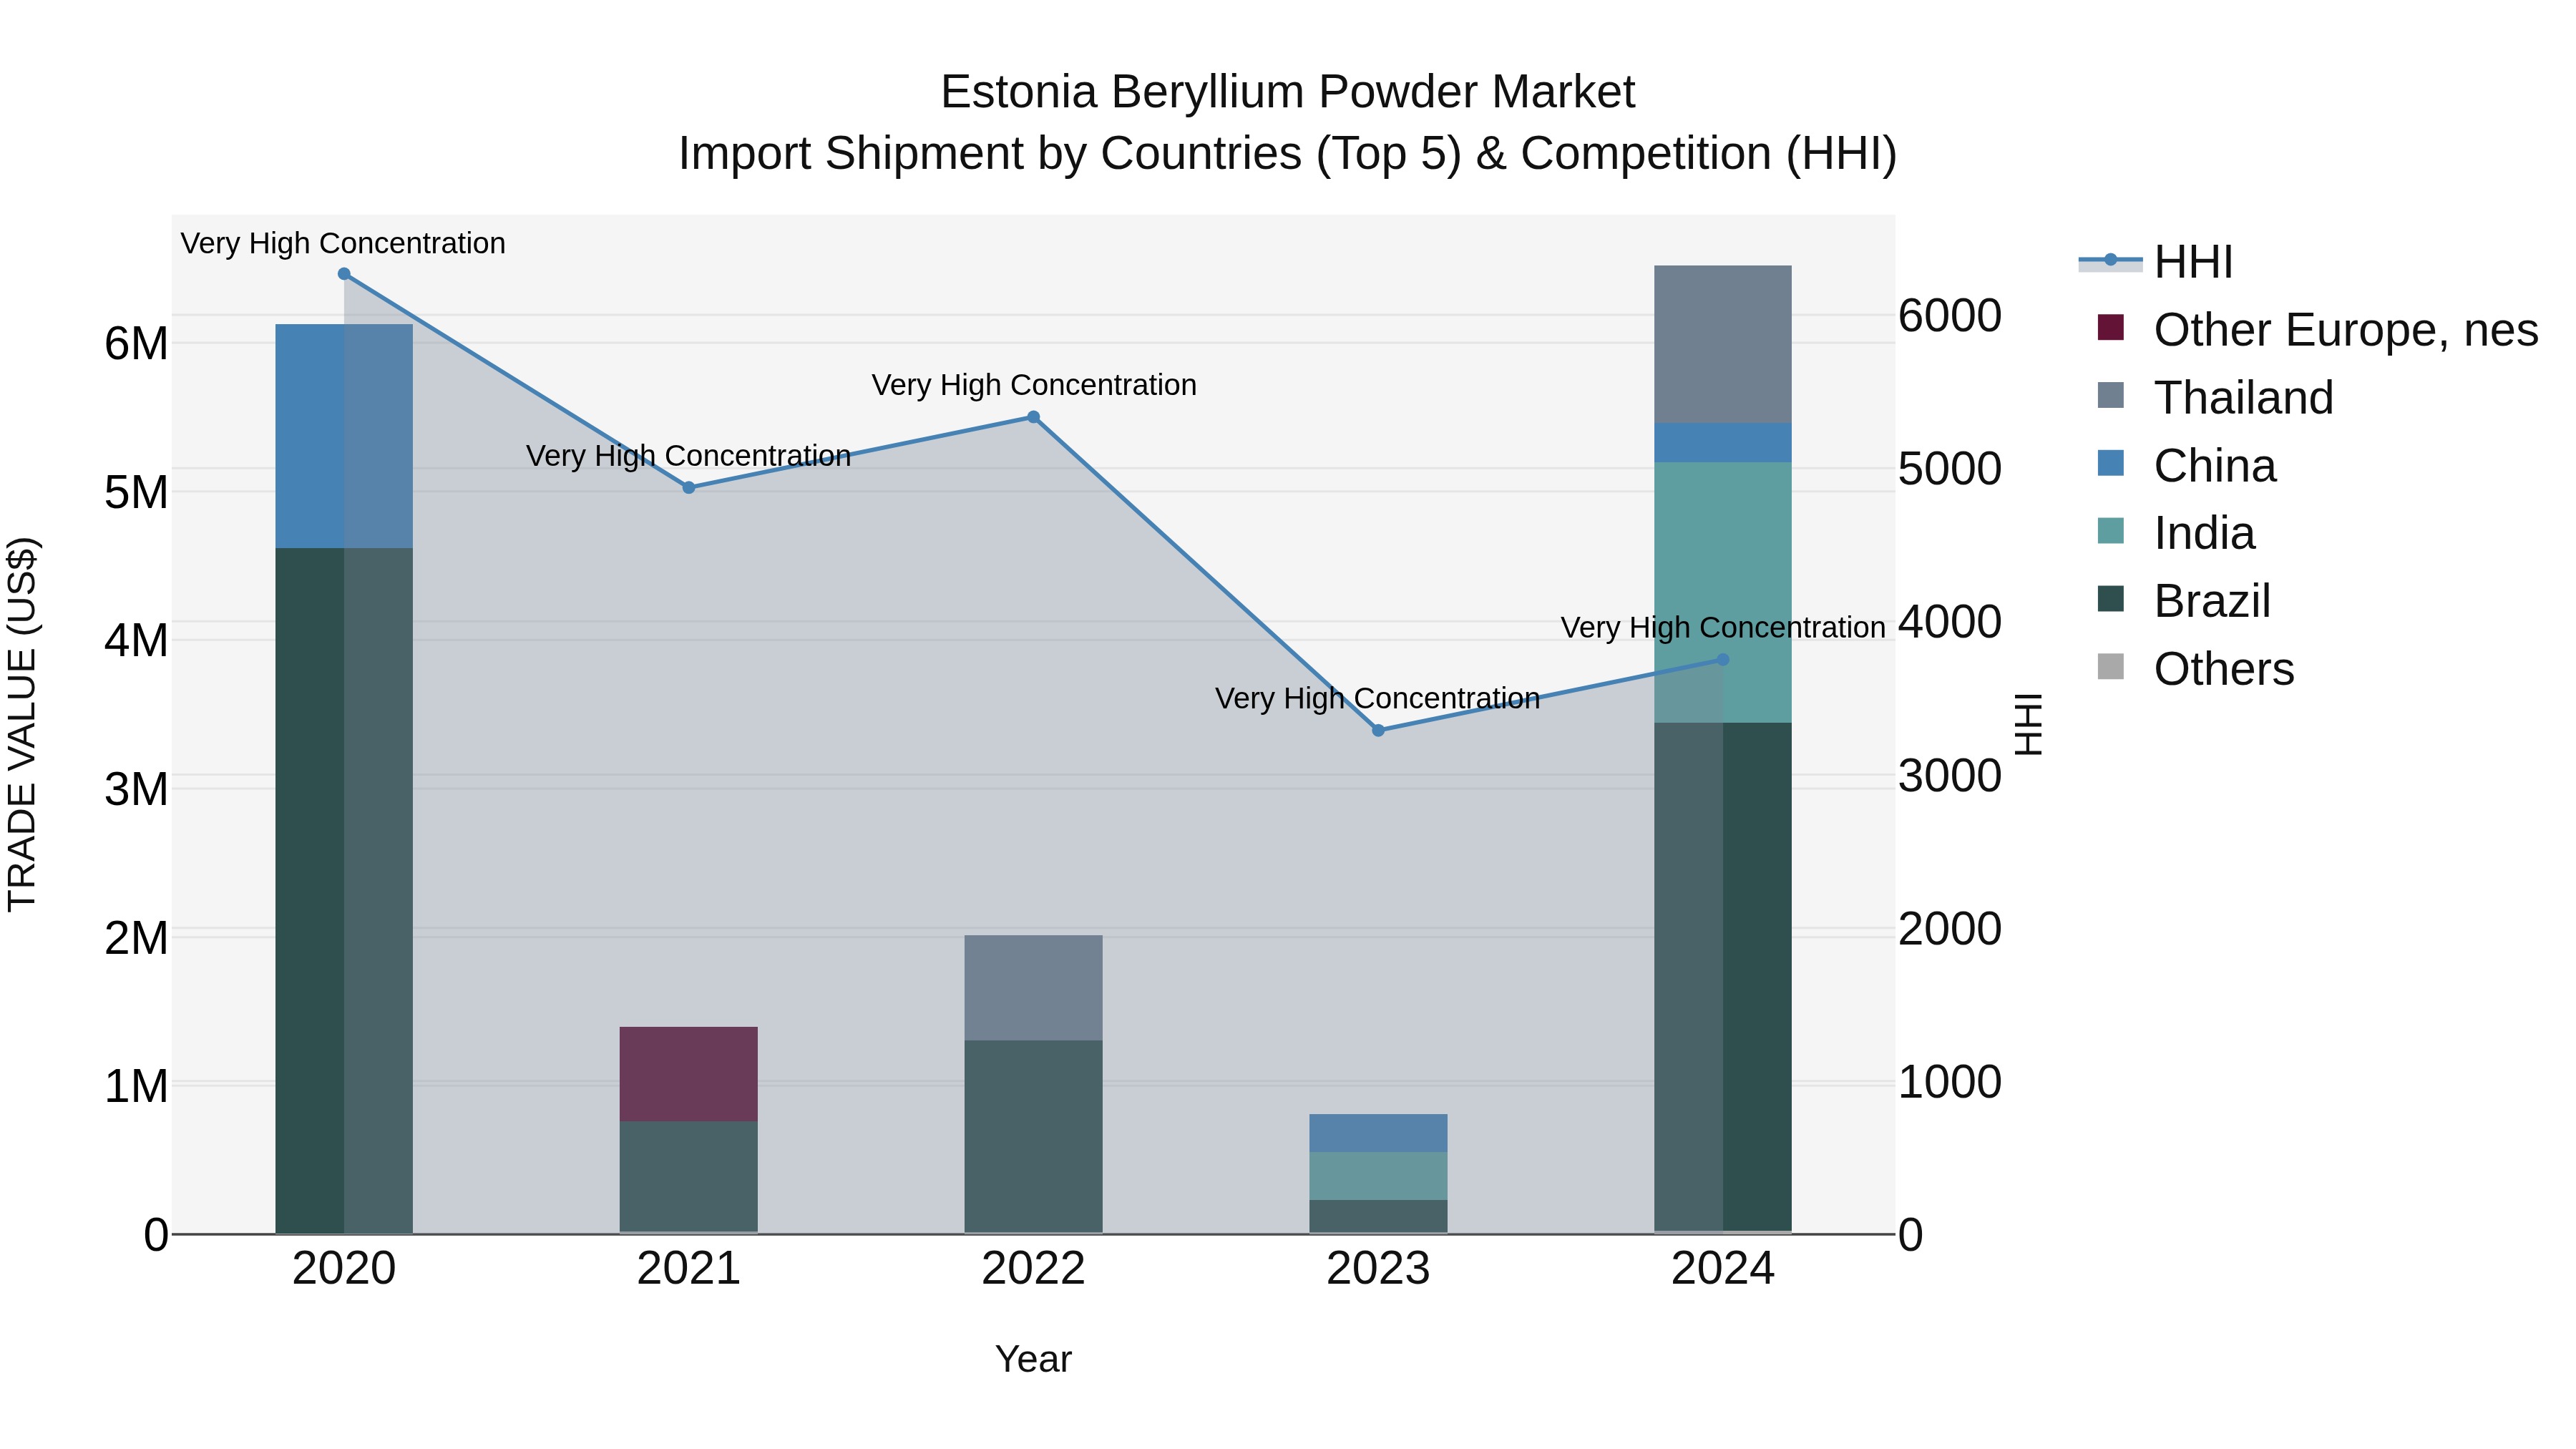Screen dimensions: 2576x1449
Task: Click the 2023 x-axis label
Action: [x=1378, y=1269]
